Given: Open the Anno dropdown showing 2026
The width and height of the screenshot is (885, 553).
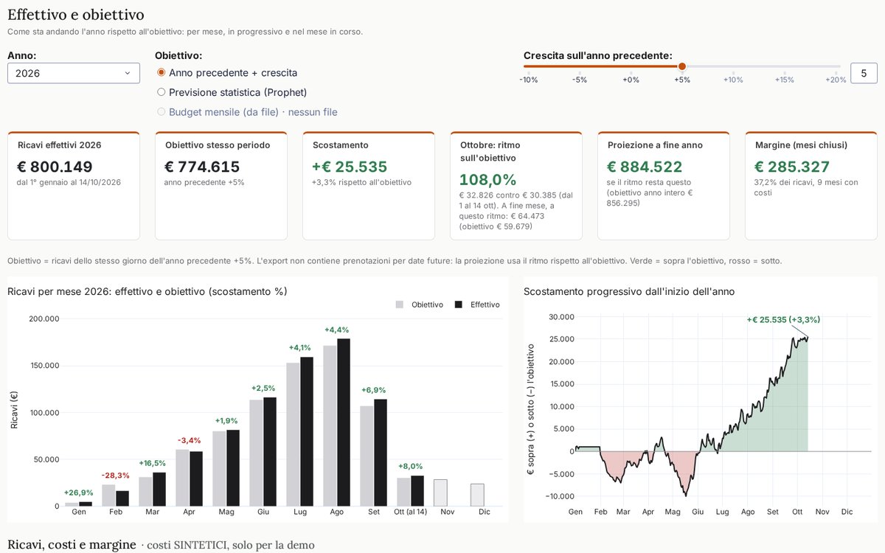Looking at the screenshot, I should pos(74,73).
